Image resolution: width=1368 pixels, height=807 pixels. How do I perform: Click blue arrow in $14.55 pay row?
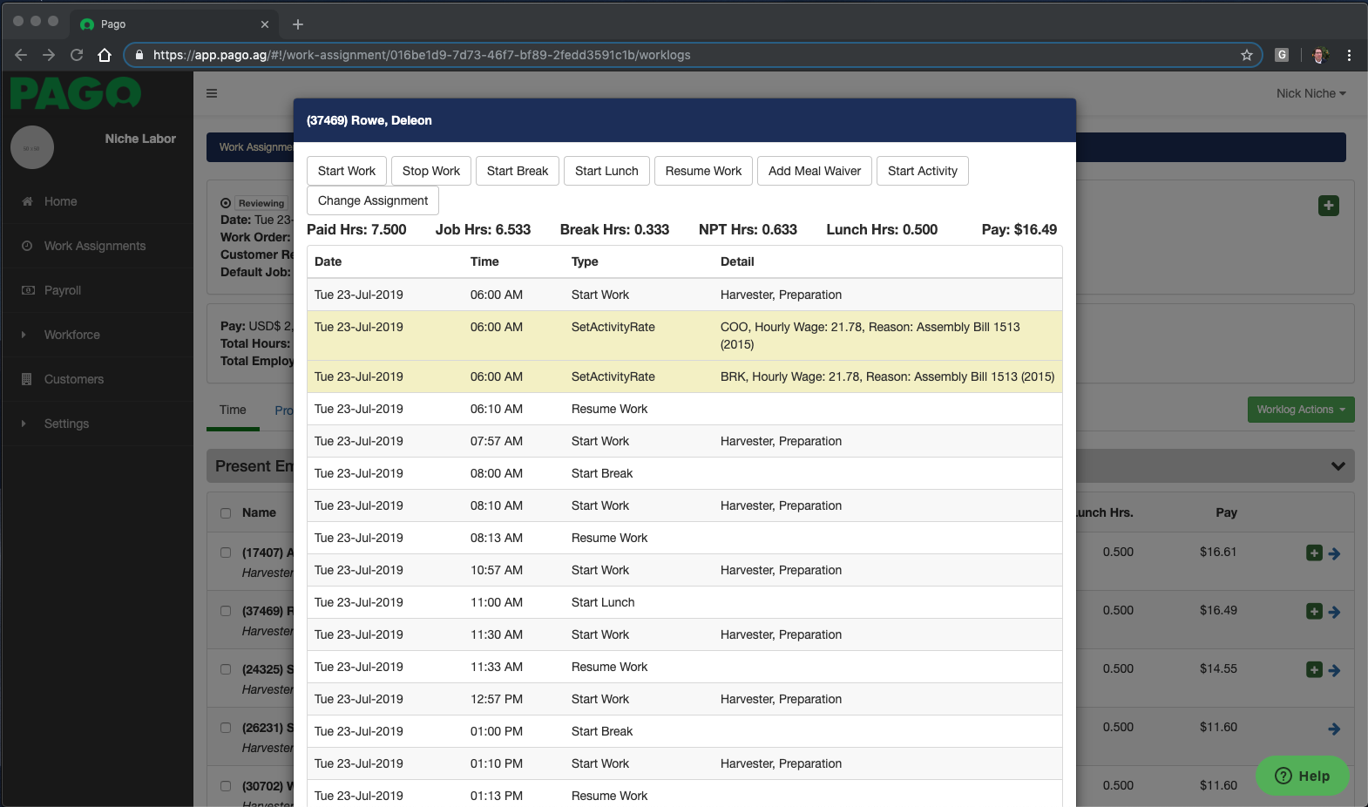[x=1334, y=670]
